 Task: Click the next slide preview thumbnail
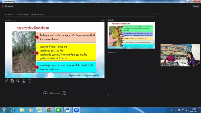(131, 35)
